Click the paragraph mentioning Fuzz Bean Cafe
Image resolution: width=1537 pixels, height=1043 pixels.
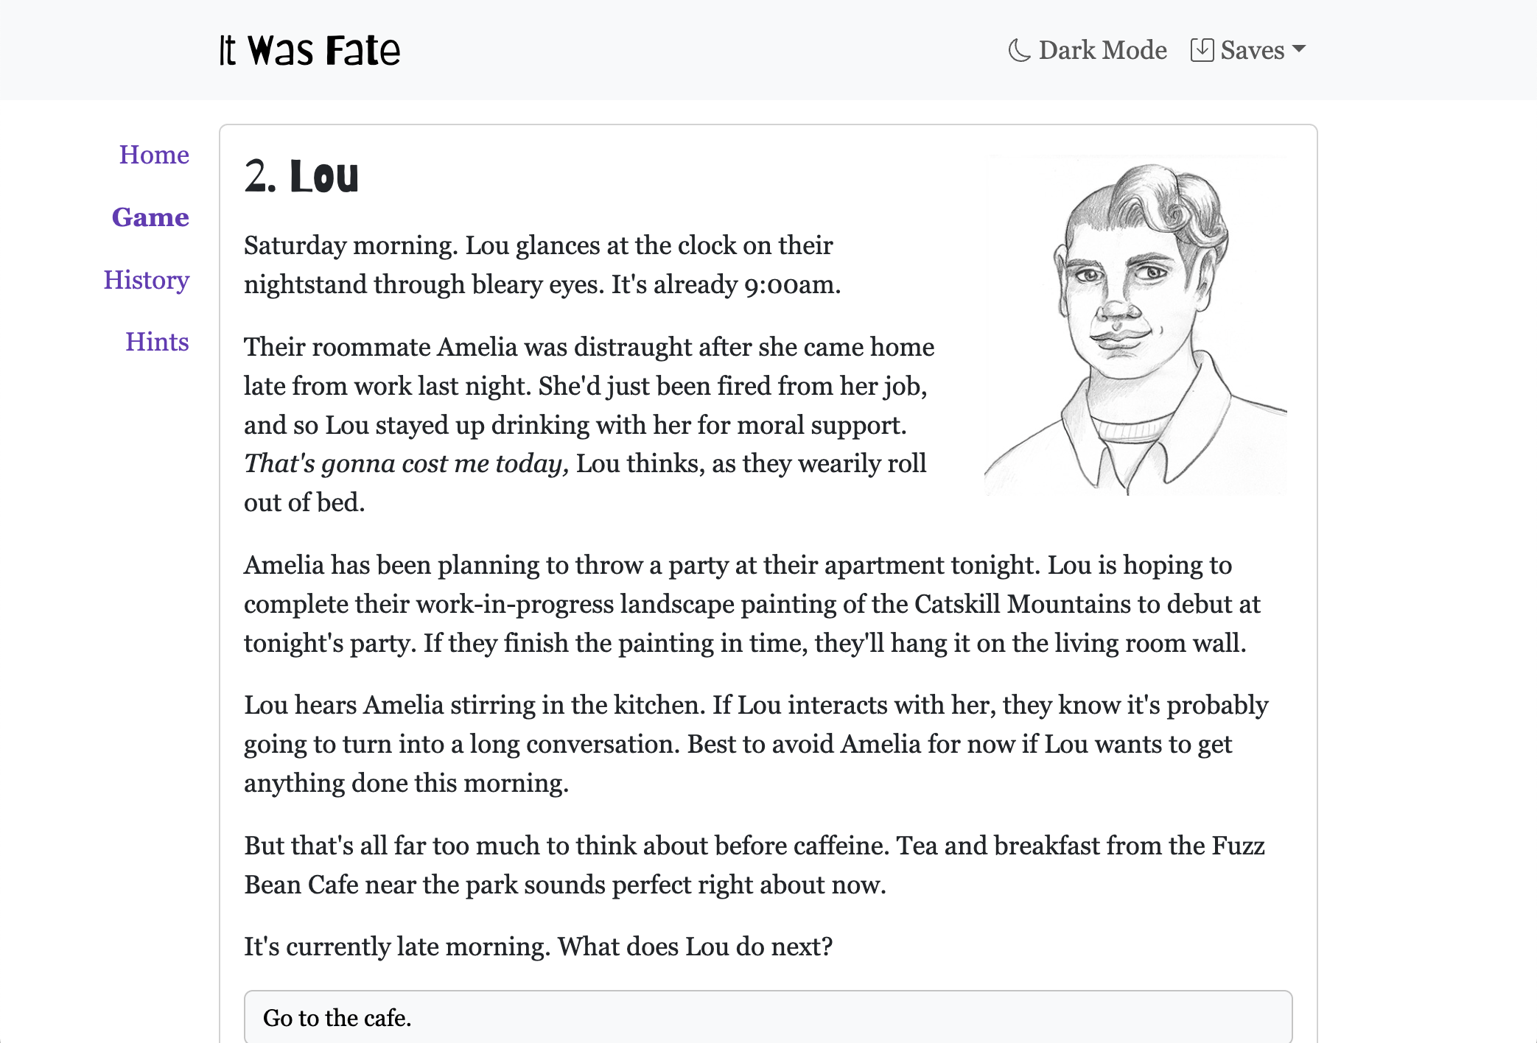(754, 865)
